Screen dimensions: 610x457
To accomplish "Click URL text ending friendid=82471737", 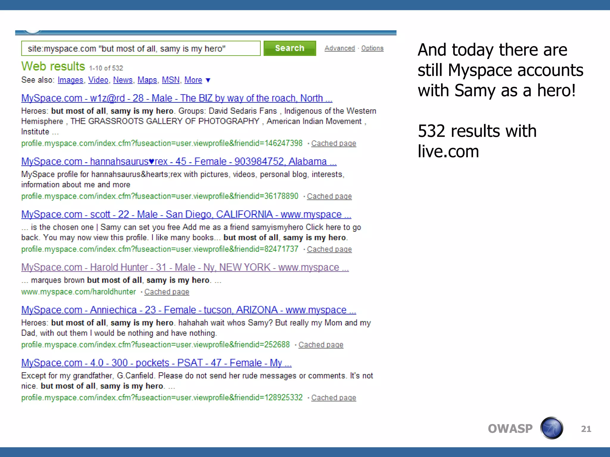I will 160,249.
